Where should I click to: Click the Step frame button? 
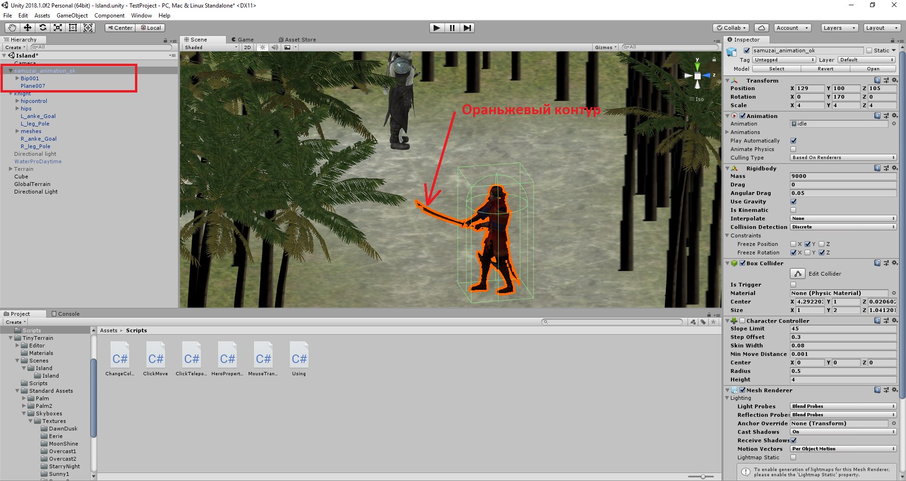(467, 28)
